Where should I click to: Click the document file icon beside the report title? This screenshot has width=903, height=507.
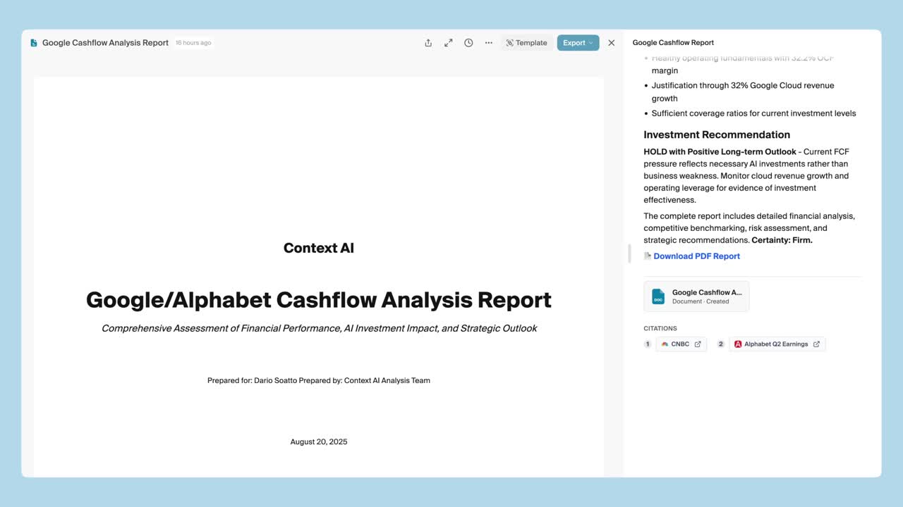33,43
